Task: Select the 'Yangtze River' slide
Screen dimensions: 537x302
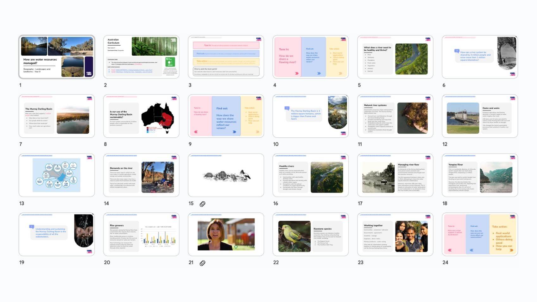Action: (x=480, y=175)
